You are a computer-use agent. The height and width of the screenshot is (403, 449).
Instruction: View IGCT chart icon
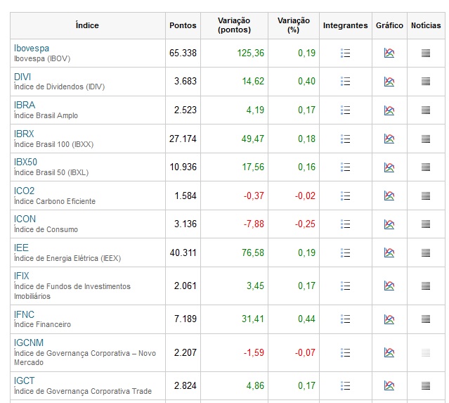389,385
